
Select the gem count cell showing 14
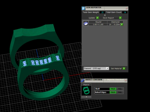tap(110, 25)
